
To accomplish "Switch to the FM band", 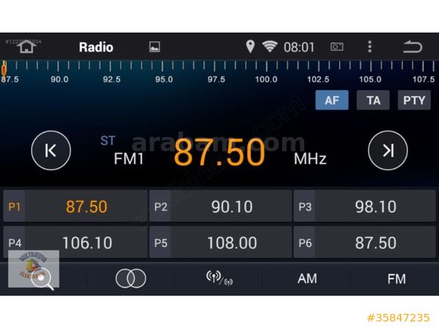I will [x=397, y=278].
